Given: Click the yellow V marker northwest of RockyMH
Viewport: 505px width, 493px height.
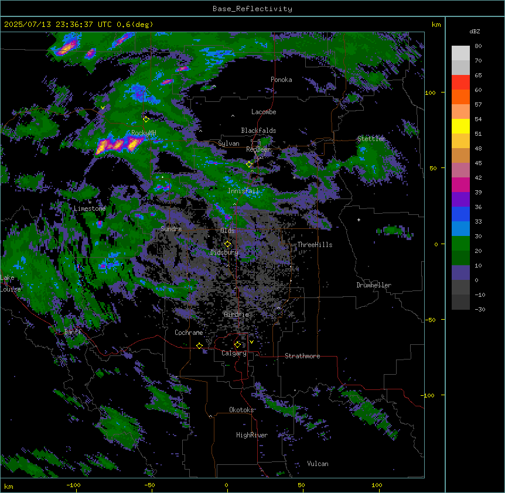Looking at the screenshot, I should (x=103, y=108).
